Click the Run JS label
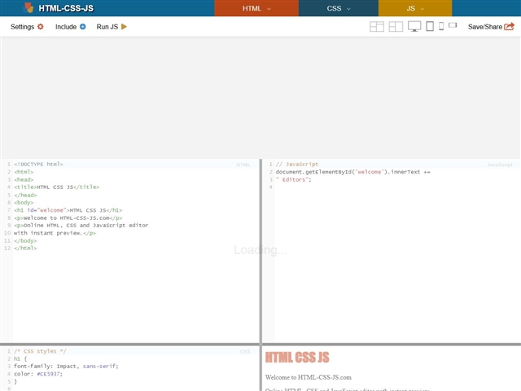Image resolution: width=521 pixels, height=391 pixels. (107, 27)
